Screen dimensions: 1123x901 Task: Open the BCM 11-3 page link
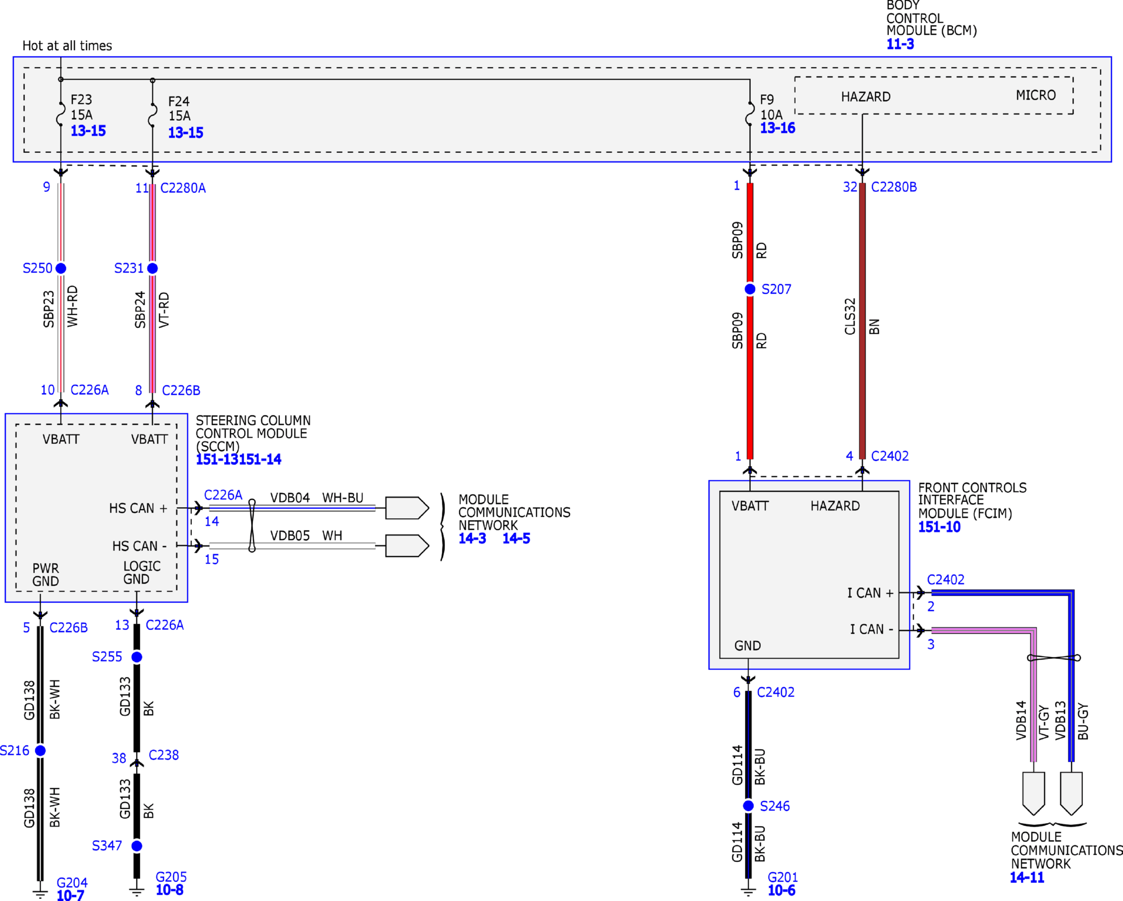click(900, 44)
